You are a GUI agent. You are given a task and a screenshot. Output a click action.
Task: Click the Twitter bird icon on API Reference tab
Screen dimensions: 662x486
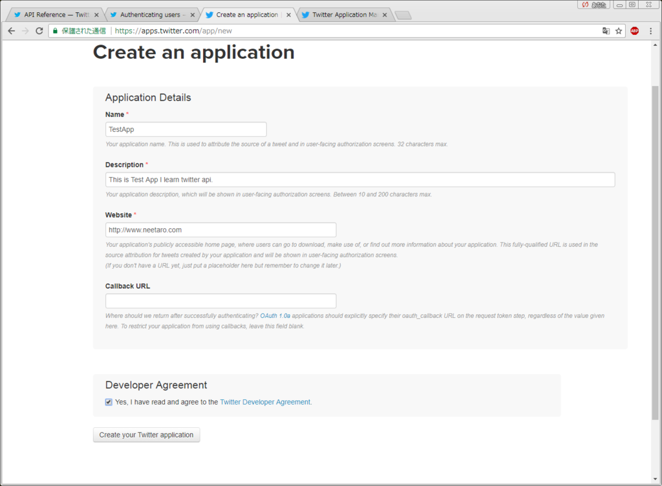17,15
